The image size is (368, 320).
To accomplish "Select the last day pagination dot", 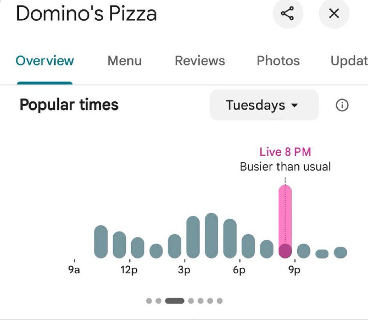I will (x=220, y=301).
